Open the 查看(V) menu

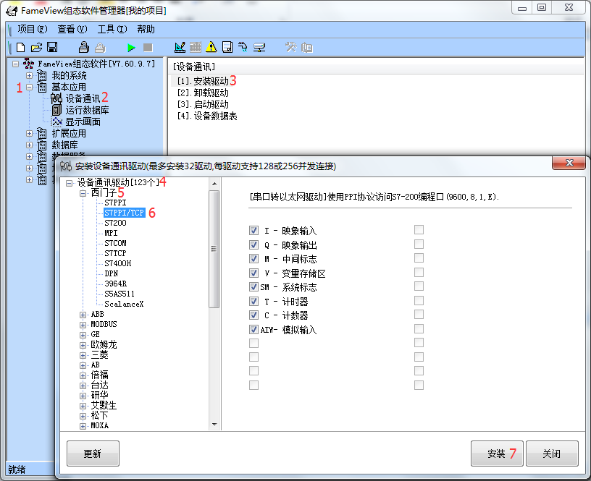tap(72, 30)
